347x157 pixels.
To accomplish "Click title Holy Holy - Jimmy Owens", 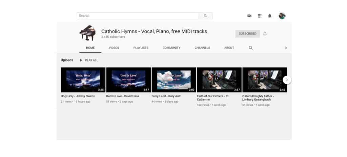I will [78, 96].
